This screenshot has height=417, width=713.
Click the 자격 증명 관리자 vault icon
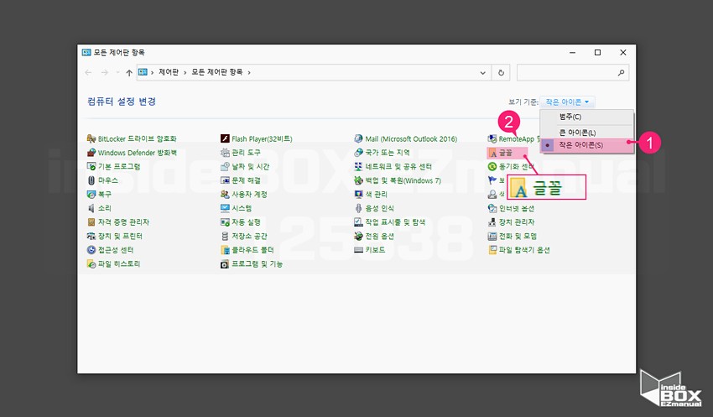[91, 222]
